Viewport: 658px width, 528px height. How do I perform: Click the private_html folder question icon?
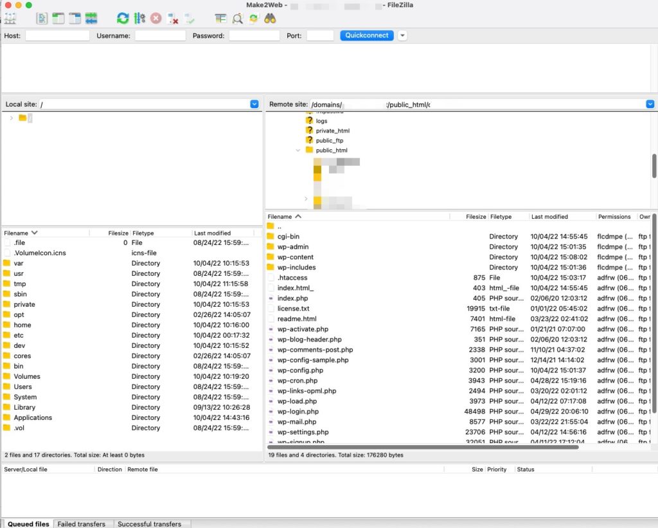pyautogui.click(x=309, y=130)
